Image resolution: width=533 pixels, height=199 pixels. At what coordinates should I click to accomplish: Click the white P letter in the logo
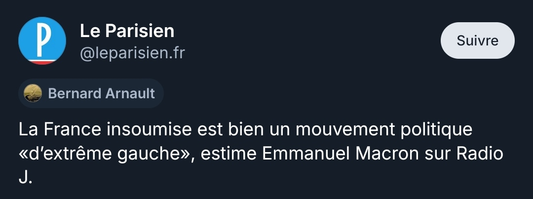(42, 39)
